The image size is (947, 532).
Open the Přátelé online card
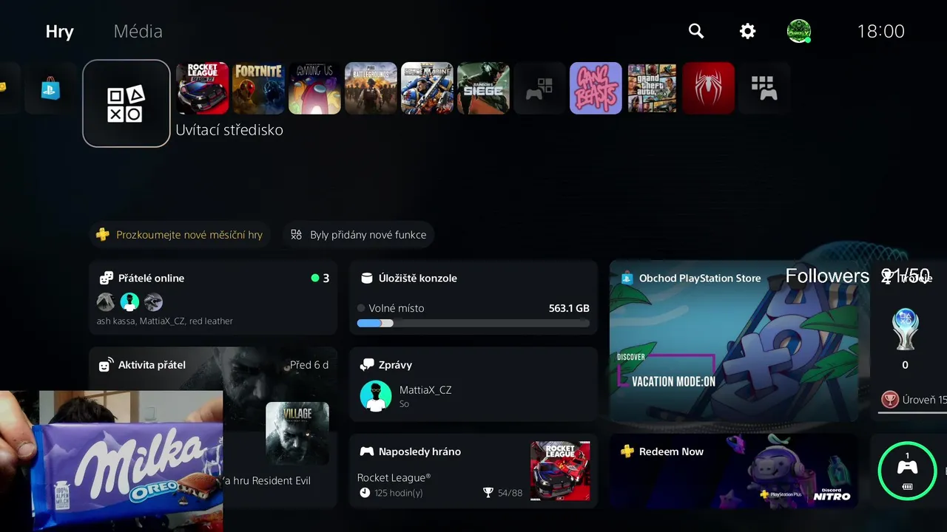(213, 297)
